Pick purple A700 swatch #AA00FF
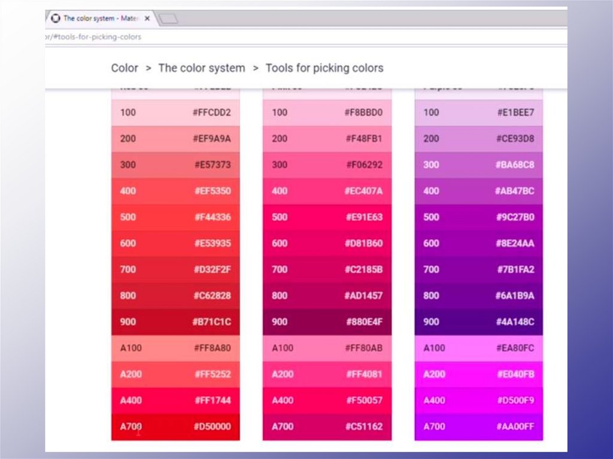The image size is (613, 459). tap(479, 427)
